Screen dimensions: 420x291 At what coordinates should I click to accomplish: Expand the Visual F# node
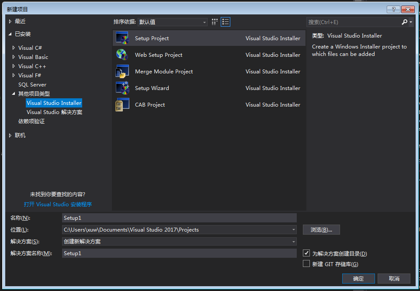click(x=14, y=76)
